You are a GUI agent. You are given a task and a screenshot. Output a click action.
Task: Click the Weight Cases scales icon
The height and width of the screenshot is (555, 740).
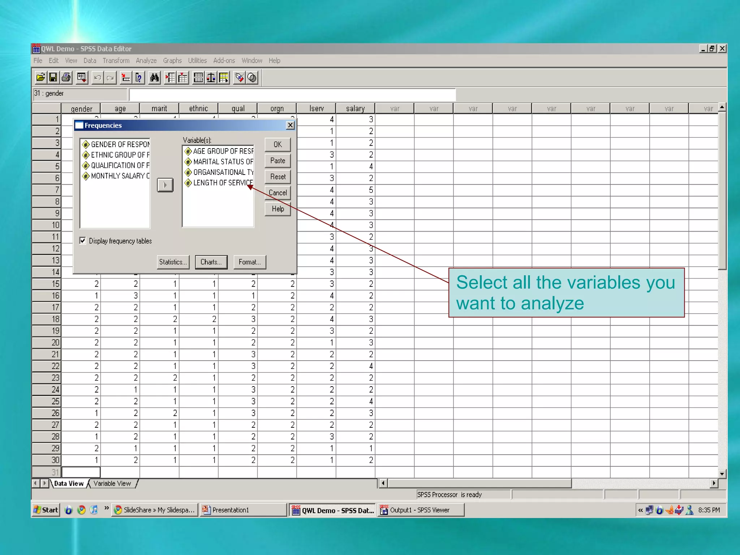[211, 77]
